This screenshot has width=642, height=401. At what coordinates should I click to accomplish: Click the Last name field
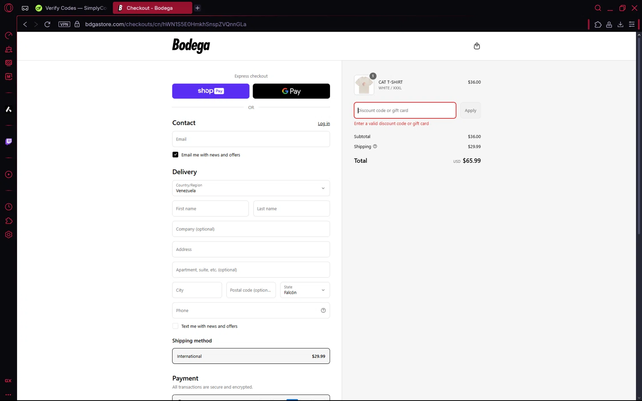pyautogui.click(x=291, y=209)
